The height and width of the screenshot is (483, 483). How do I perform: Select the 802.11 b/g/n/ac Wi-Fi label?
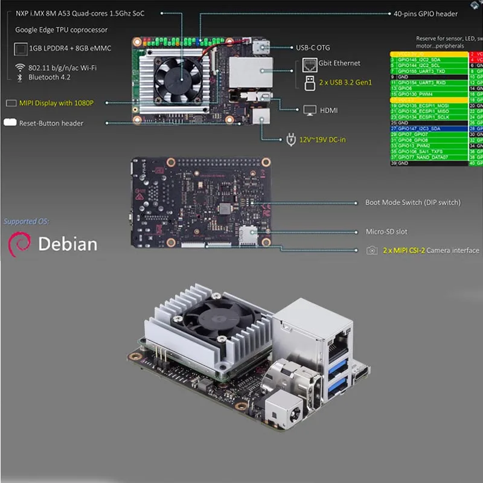[x=63, y=68]
